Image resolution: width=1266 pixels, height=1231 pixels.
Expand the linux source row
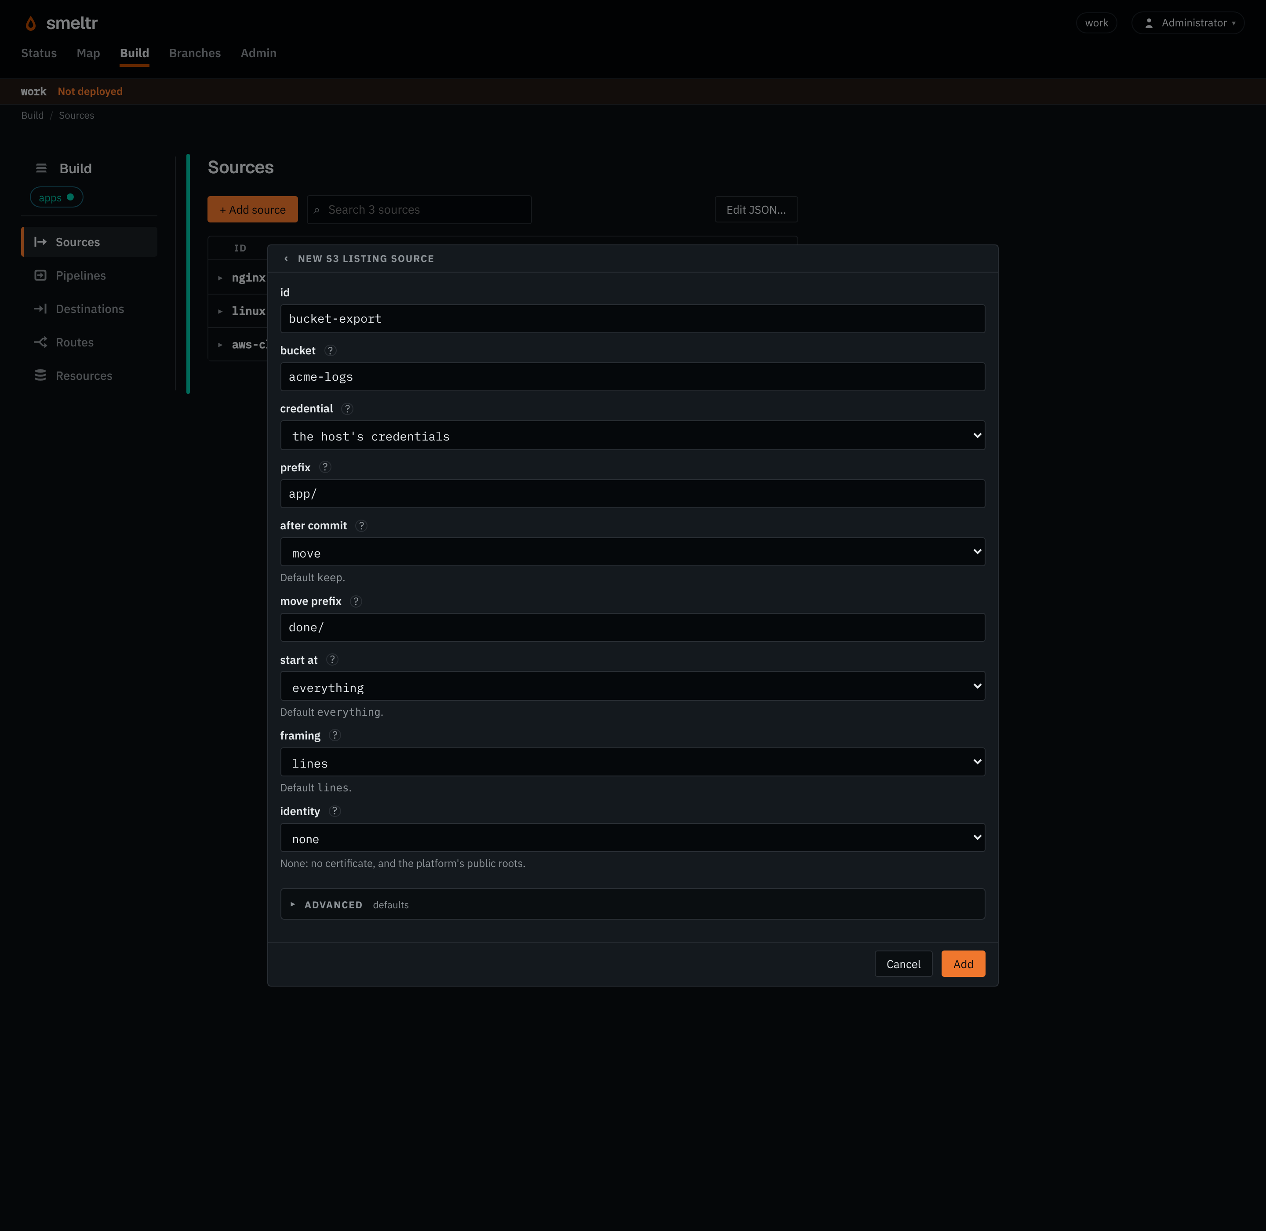pyautogui.click(x=220, y=312)
